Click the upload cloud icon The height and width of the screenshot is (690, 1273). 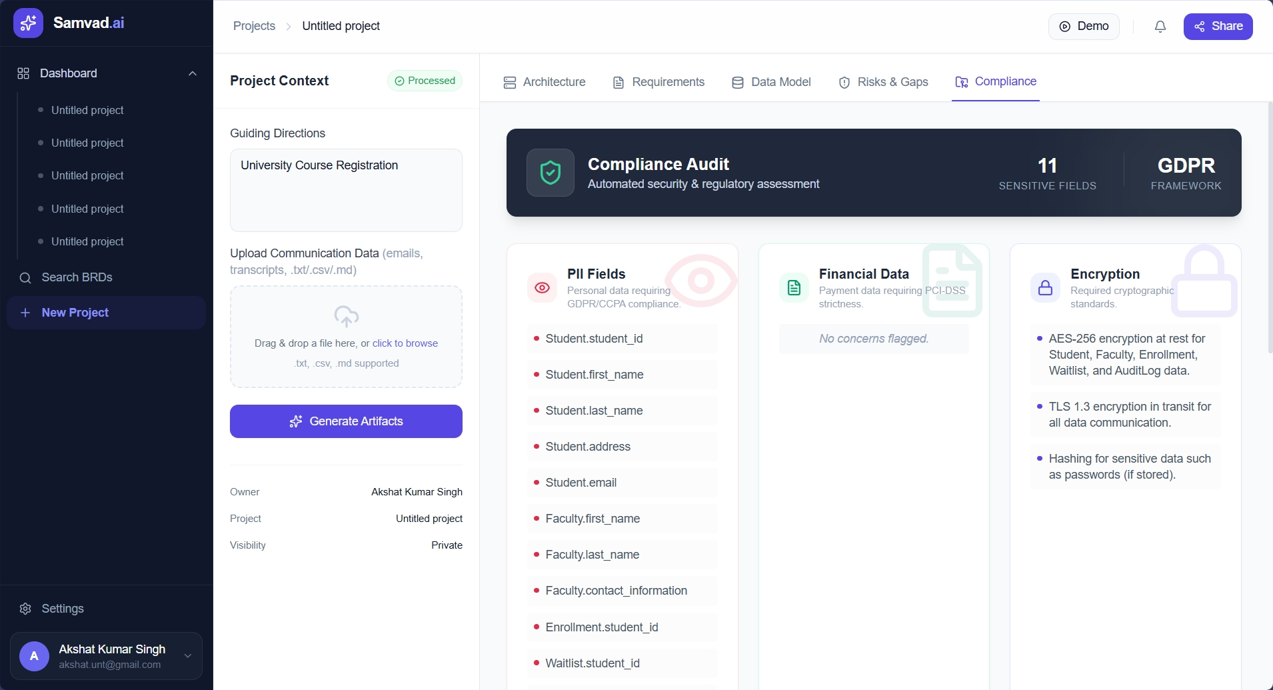point(346,316)
